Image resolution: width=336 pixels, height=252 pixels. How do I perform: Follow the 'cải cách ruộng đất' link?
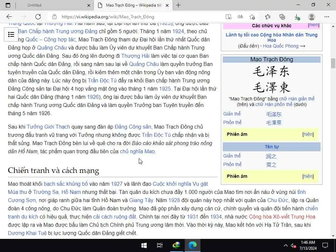point(115,217)
